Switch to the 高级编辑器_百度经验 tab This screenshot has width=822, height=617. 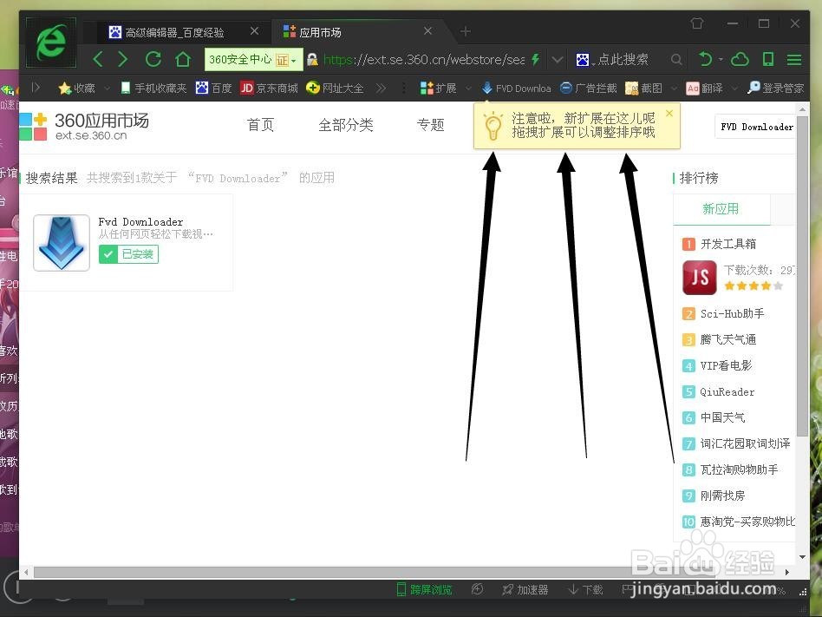pos(176,32)
